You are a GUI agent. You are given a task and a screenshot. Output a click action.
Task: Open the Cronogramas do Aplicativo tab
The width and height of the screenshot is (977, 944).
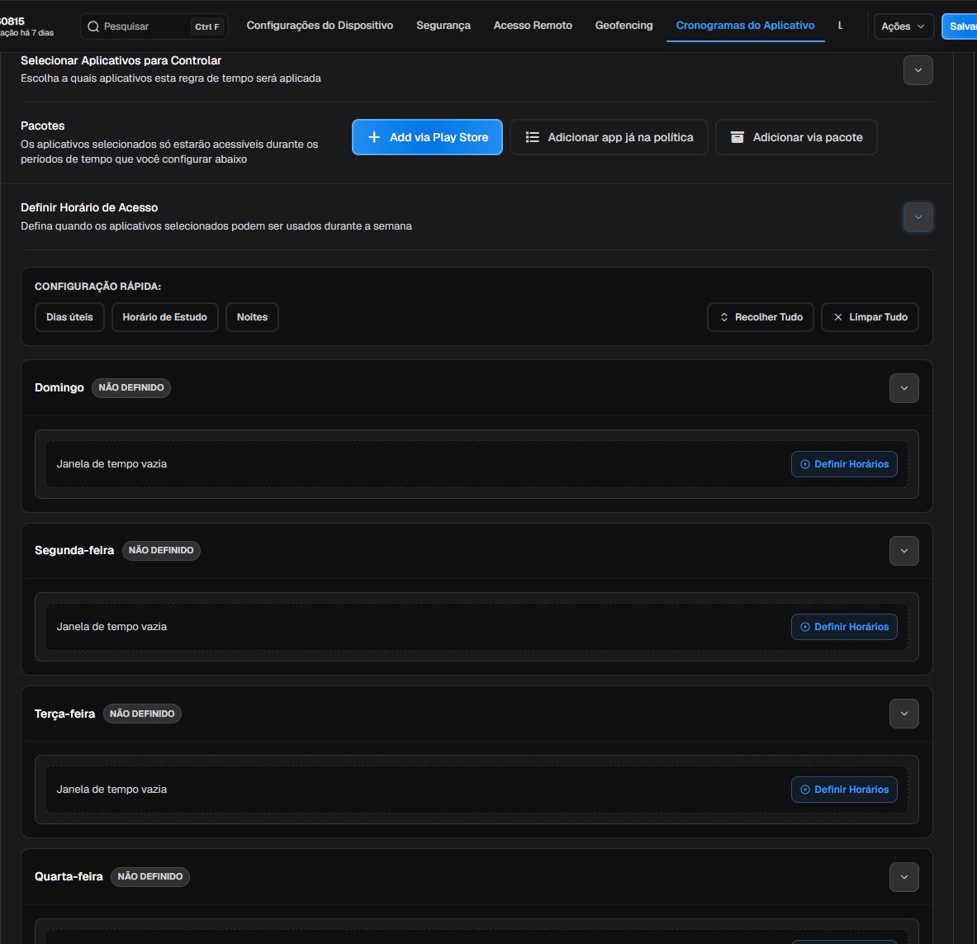745,26
